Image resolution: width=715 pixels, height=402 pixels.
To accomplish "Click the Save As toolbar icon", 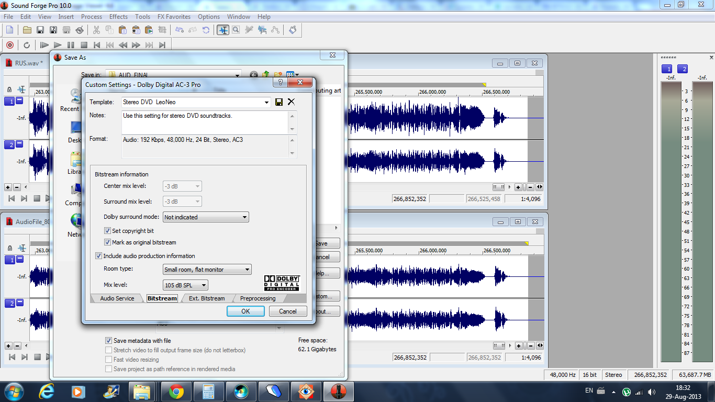I will click(x=53, y=30).
